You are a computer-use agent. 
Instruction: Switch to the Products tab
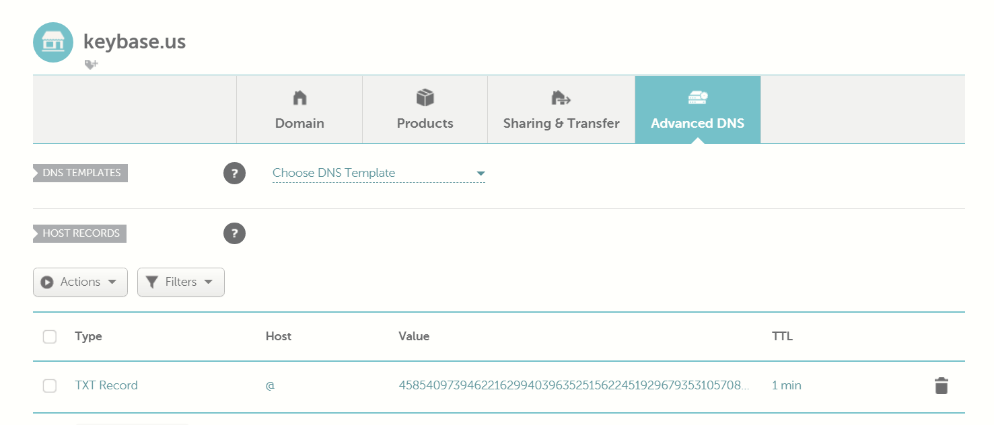(x=425, y=110)
